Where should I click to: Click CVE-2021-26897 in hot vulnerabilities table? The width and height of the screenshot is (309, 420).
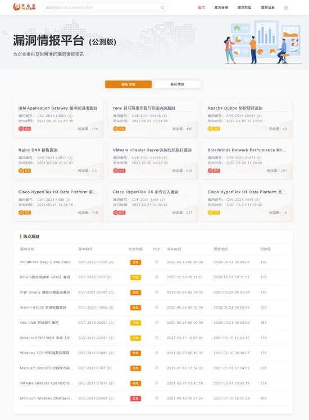[x=93, y=399]
